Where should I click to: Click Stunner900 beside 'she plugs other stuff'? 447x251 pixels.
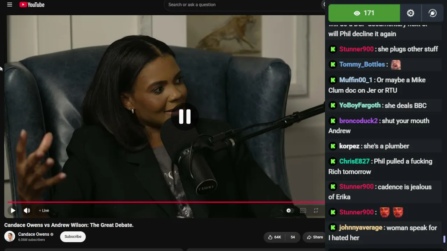pyautogui.click(x=357, y=49)
